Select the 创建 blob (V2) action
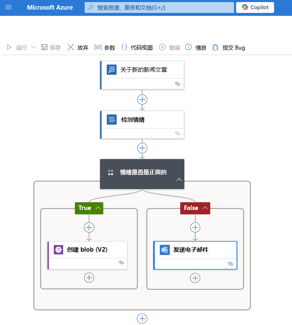Viewport: 292px width, 325px height. click(x=87, y=255)
